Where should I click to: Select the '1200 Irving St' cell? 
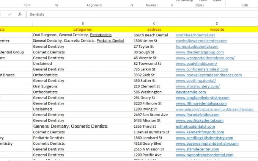tap(154, 109)
